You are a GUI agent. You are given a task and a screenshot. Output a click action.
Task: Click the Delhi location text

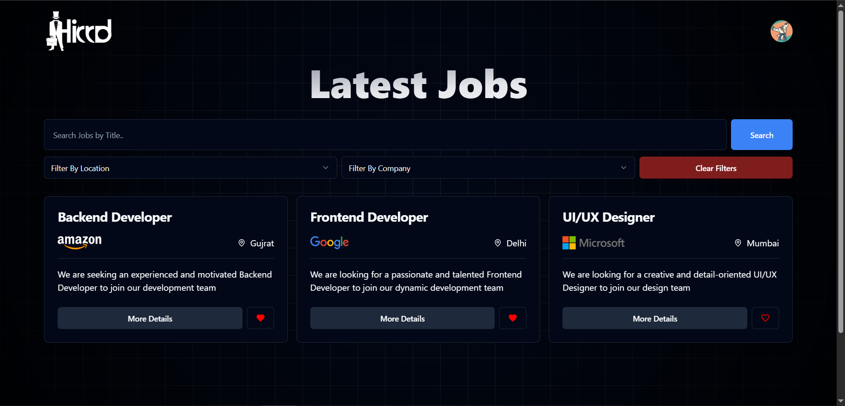[x=516, y=243]
